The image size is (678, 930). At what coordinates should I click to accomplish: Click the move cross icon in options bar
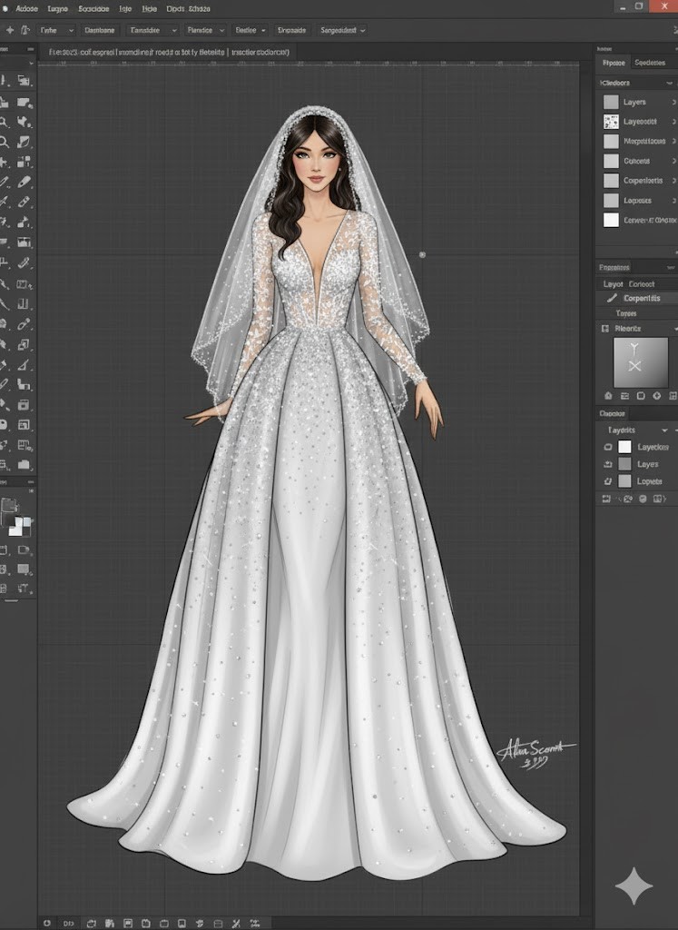pos(10,30)
